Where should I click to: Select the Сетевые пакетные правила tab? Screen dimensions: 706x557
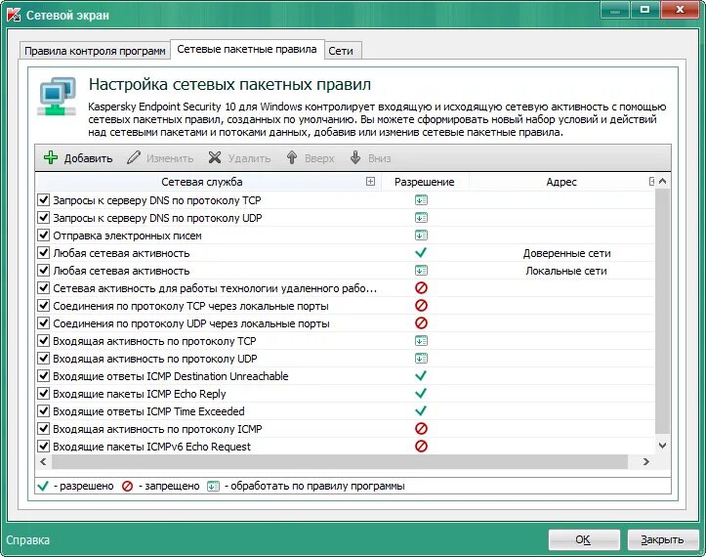[x=247, y=49]
